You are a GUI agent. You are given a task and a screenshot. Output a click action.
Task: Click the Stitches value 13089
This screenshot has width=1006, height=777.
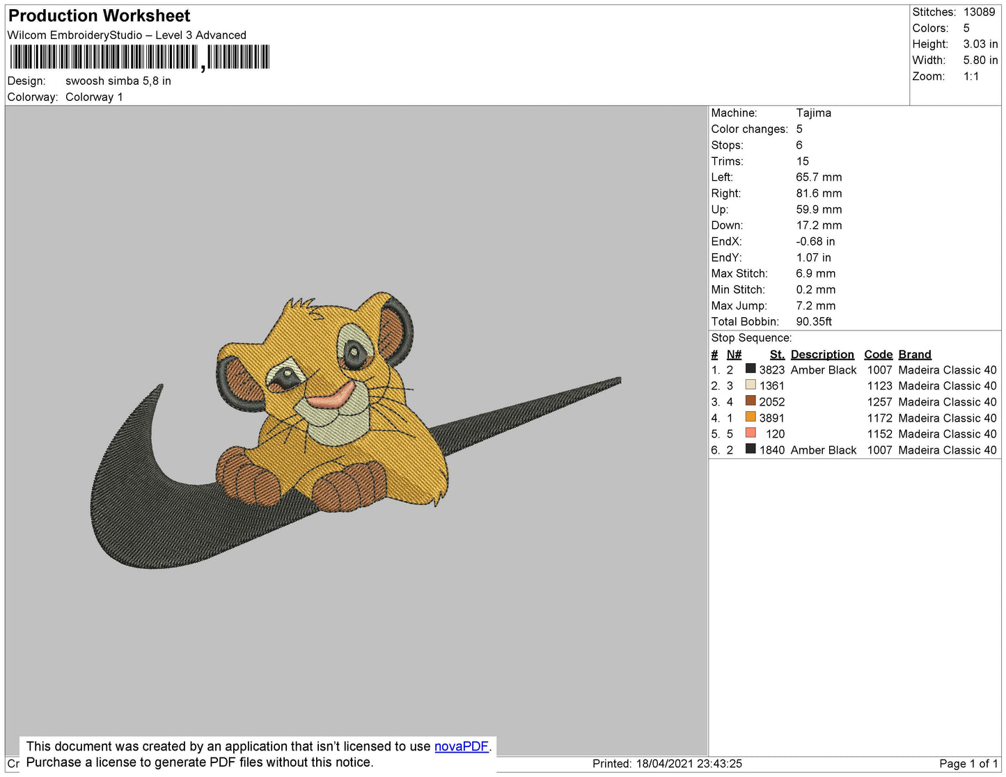(x=979, y=12)
